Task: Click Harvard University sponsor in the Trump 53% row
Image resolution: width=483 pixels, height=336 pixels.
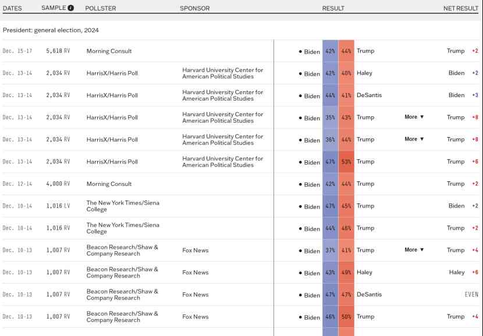Action: pos(223,162)
